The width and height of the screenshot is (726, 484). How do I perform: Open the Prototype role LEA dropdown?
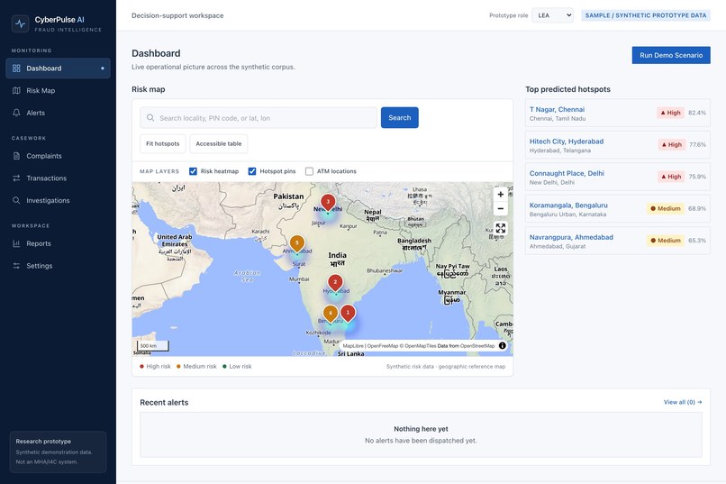552,15
